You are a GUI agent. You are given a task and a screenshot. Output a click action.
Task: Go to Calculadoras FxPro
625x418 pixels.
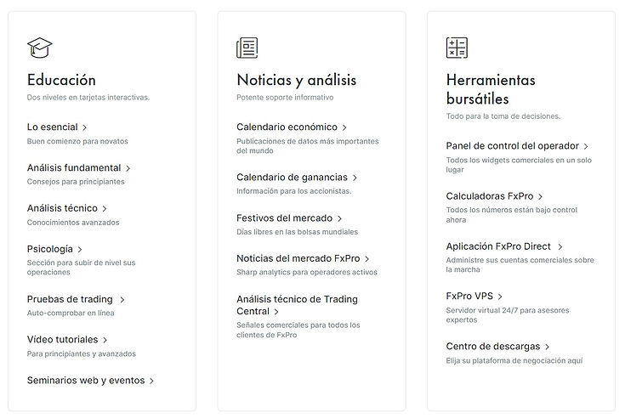tap(488, 196)
